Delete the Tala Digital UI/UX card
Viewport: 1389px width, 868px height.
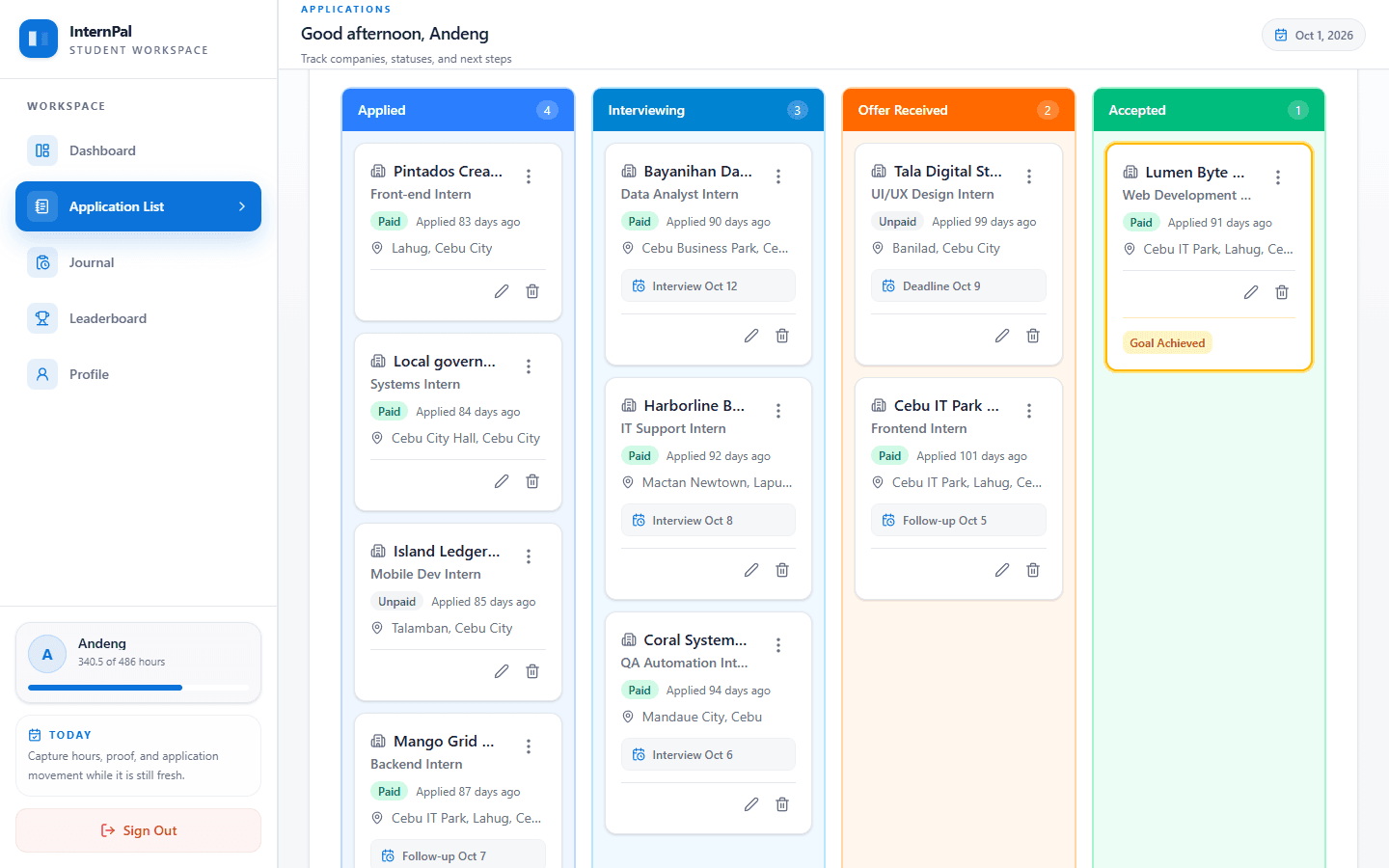[1033, 336]
